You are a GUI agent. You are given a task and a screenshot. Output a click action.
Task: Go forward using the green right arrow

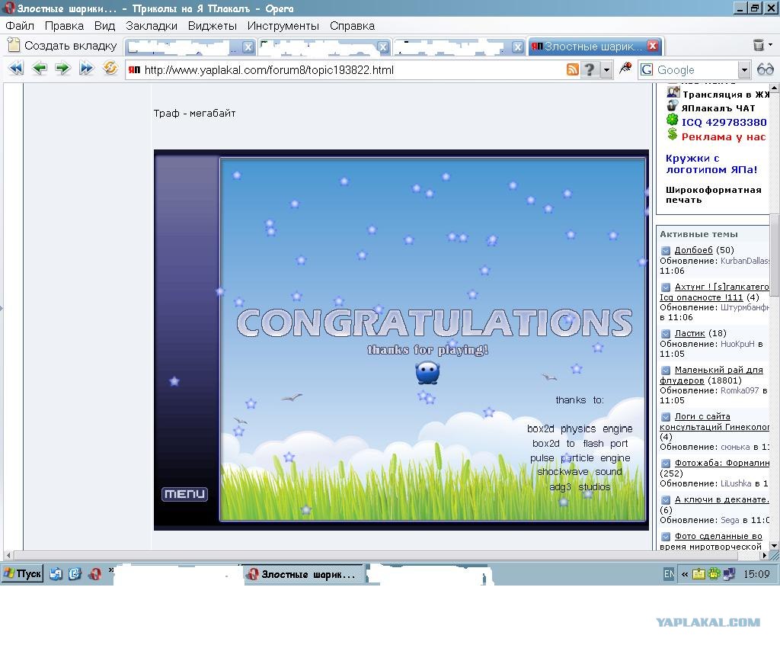pyautogui.click(x=62, y=68)
